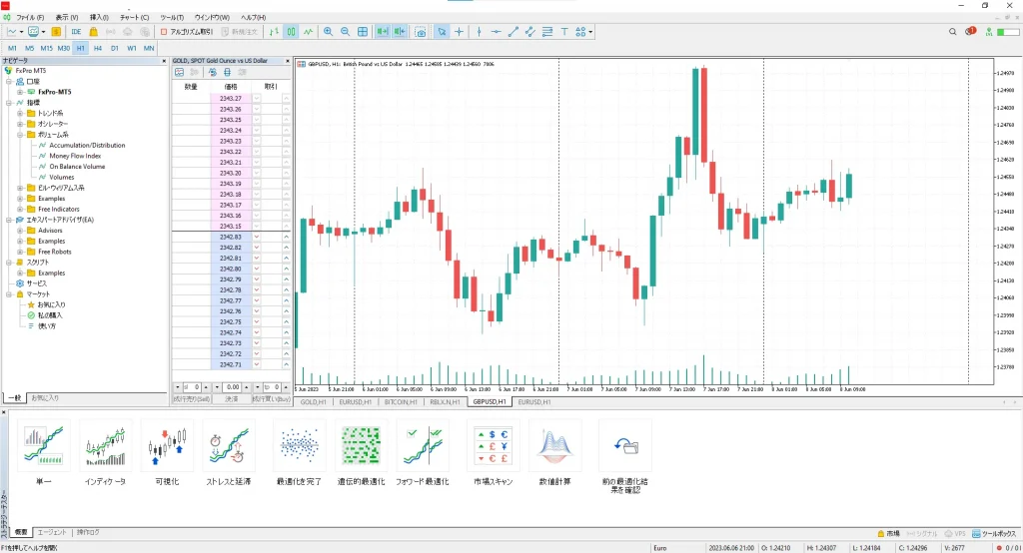Viewport: 1023px width, 553px height.
Task: Click the volume input field showing 0.00
Action: [232, 387]
